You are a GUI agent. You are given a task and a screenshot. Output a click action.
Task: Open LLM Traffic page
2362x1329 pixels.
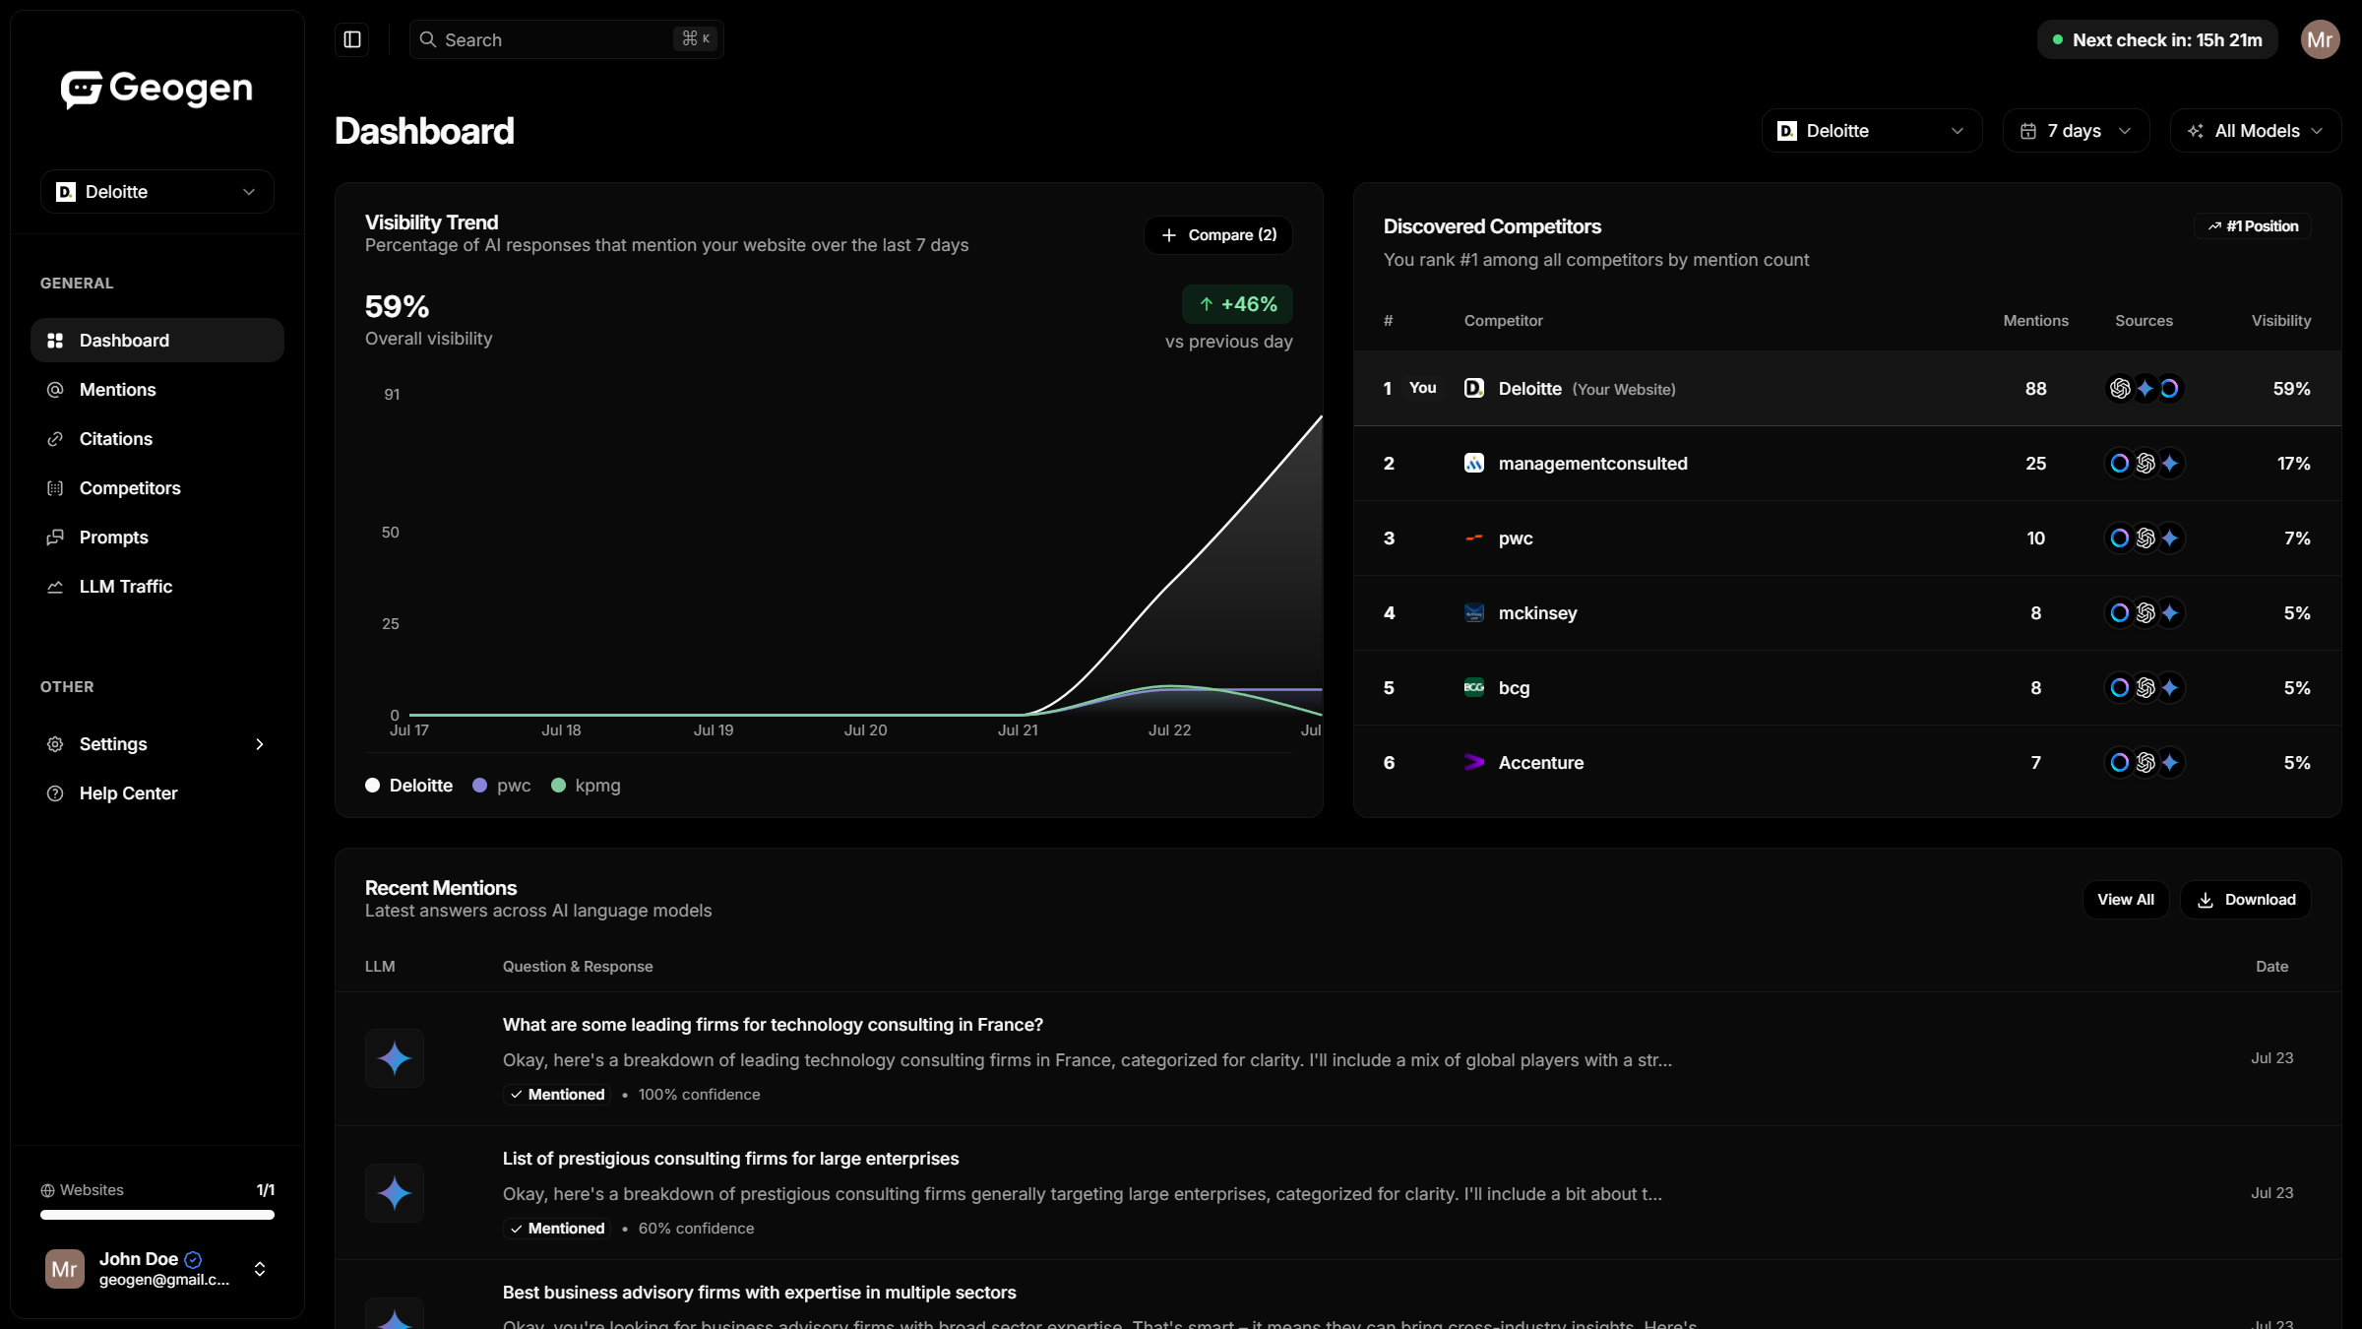157,587
